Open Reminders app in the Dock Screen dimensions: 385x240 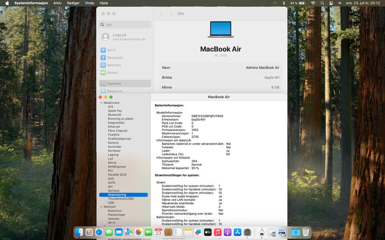tap(178, 232)
